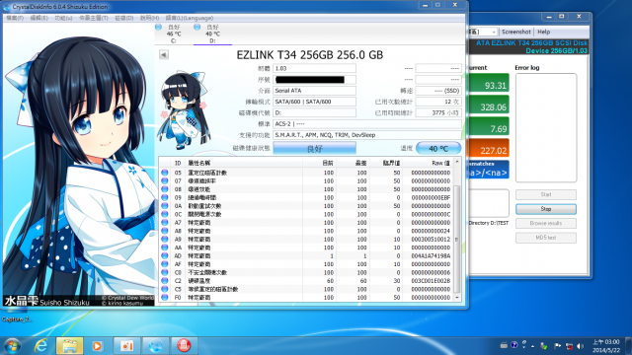This screenshot has height=355, width=632.
Task: Click the status dot for attribute 07
Action: point(165,181)
